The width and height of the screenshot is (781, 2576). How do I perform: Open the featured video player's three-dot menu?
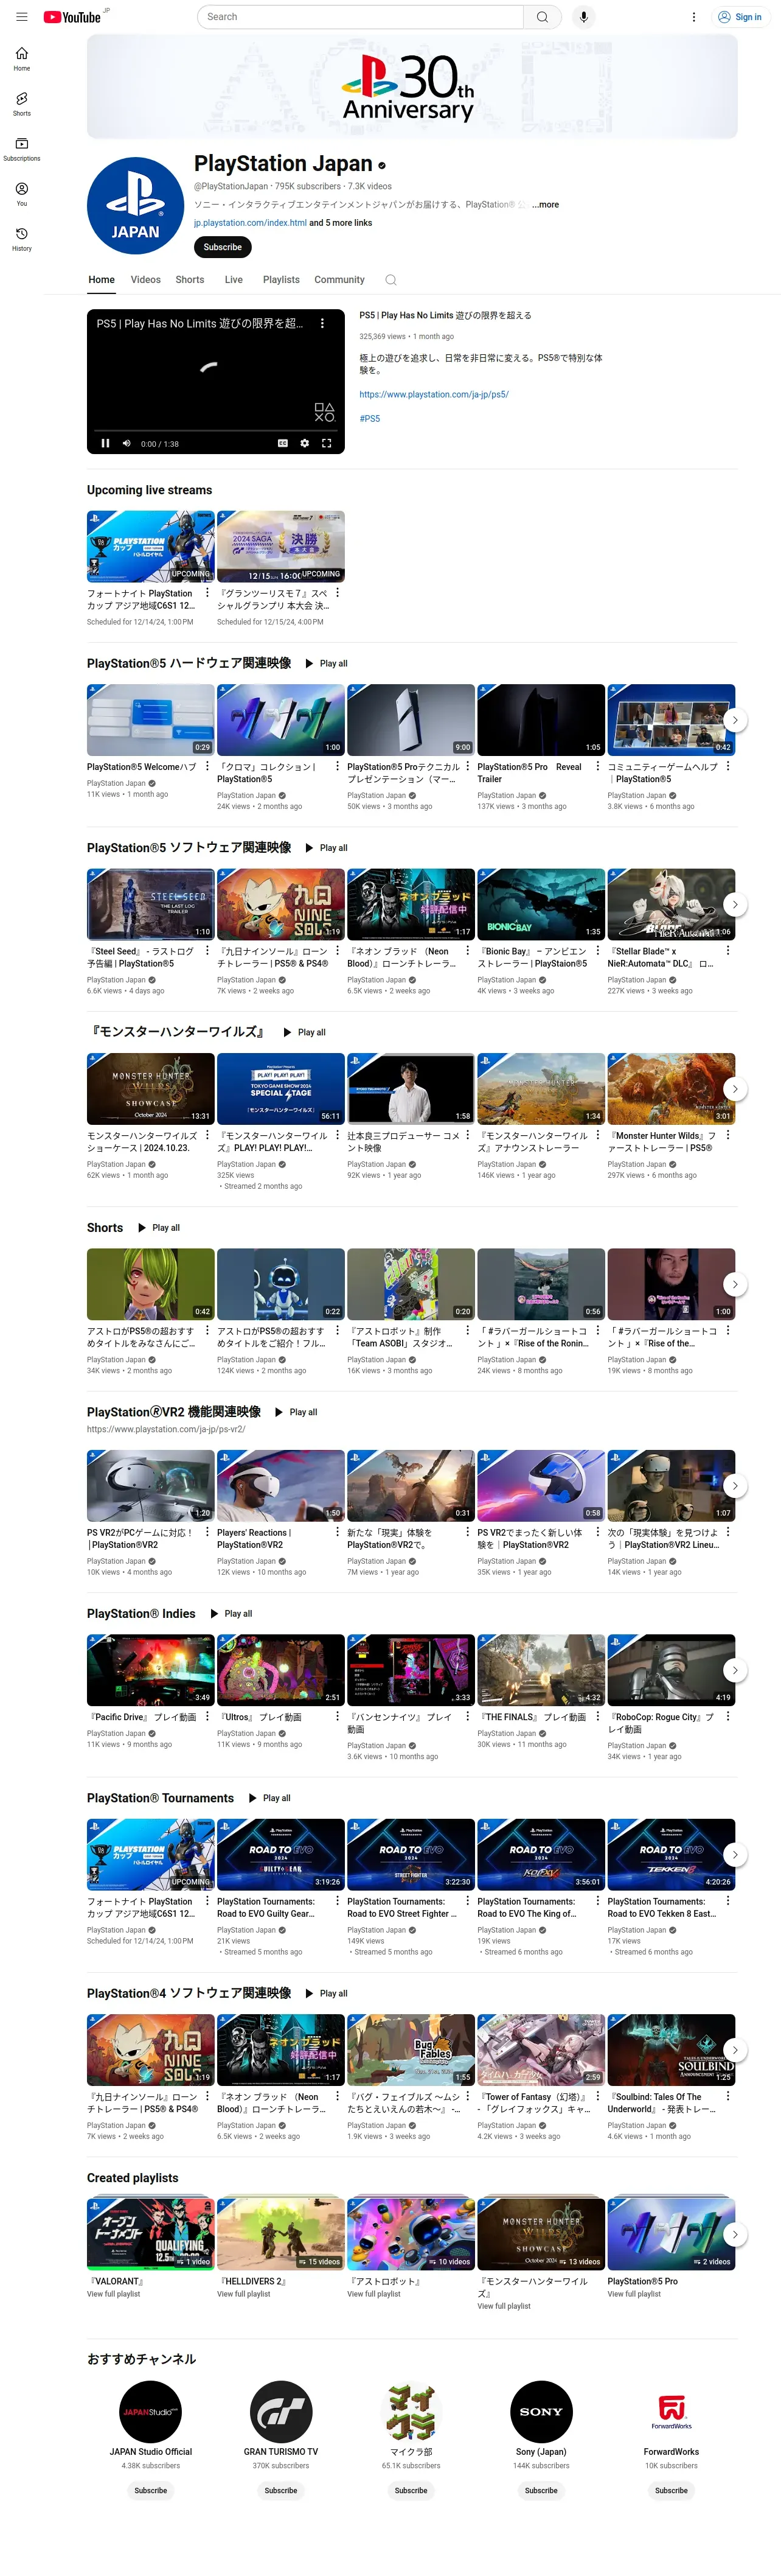point(322,323)
